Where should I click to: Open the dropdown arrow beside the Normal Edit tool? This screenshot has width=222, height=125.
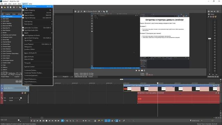click(65, 121)
